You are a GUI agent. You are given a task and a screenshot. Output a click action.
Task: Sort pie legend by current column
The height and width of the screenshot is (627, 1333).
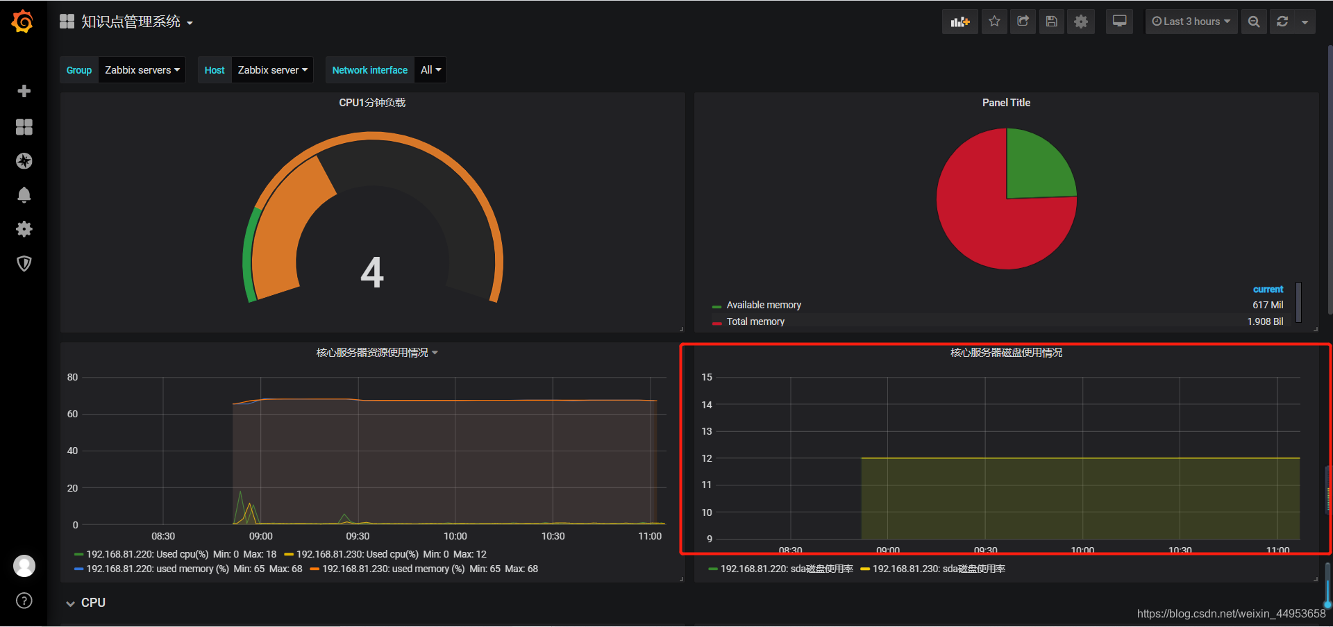(x=1268, y=289)
